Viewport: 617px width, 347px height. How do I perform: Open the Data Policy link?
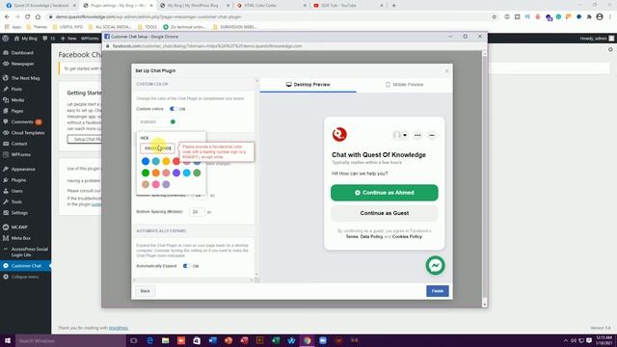point(371,237)
